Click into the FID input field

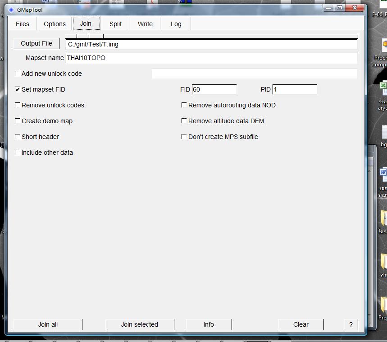pos(214,89)
